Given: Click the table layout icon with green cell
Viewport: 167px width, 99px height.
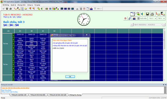Looking at the screenshot, I should [73, 9].
